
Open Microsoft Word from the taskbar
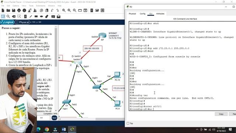coord(64,129)
